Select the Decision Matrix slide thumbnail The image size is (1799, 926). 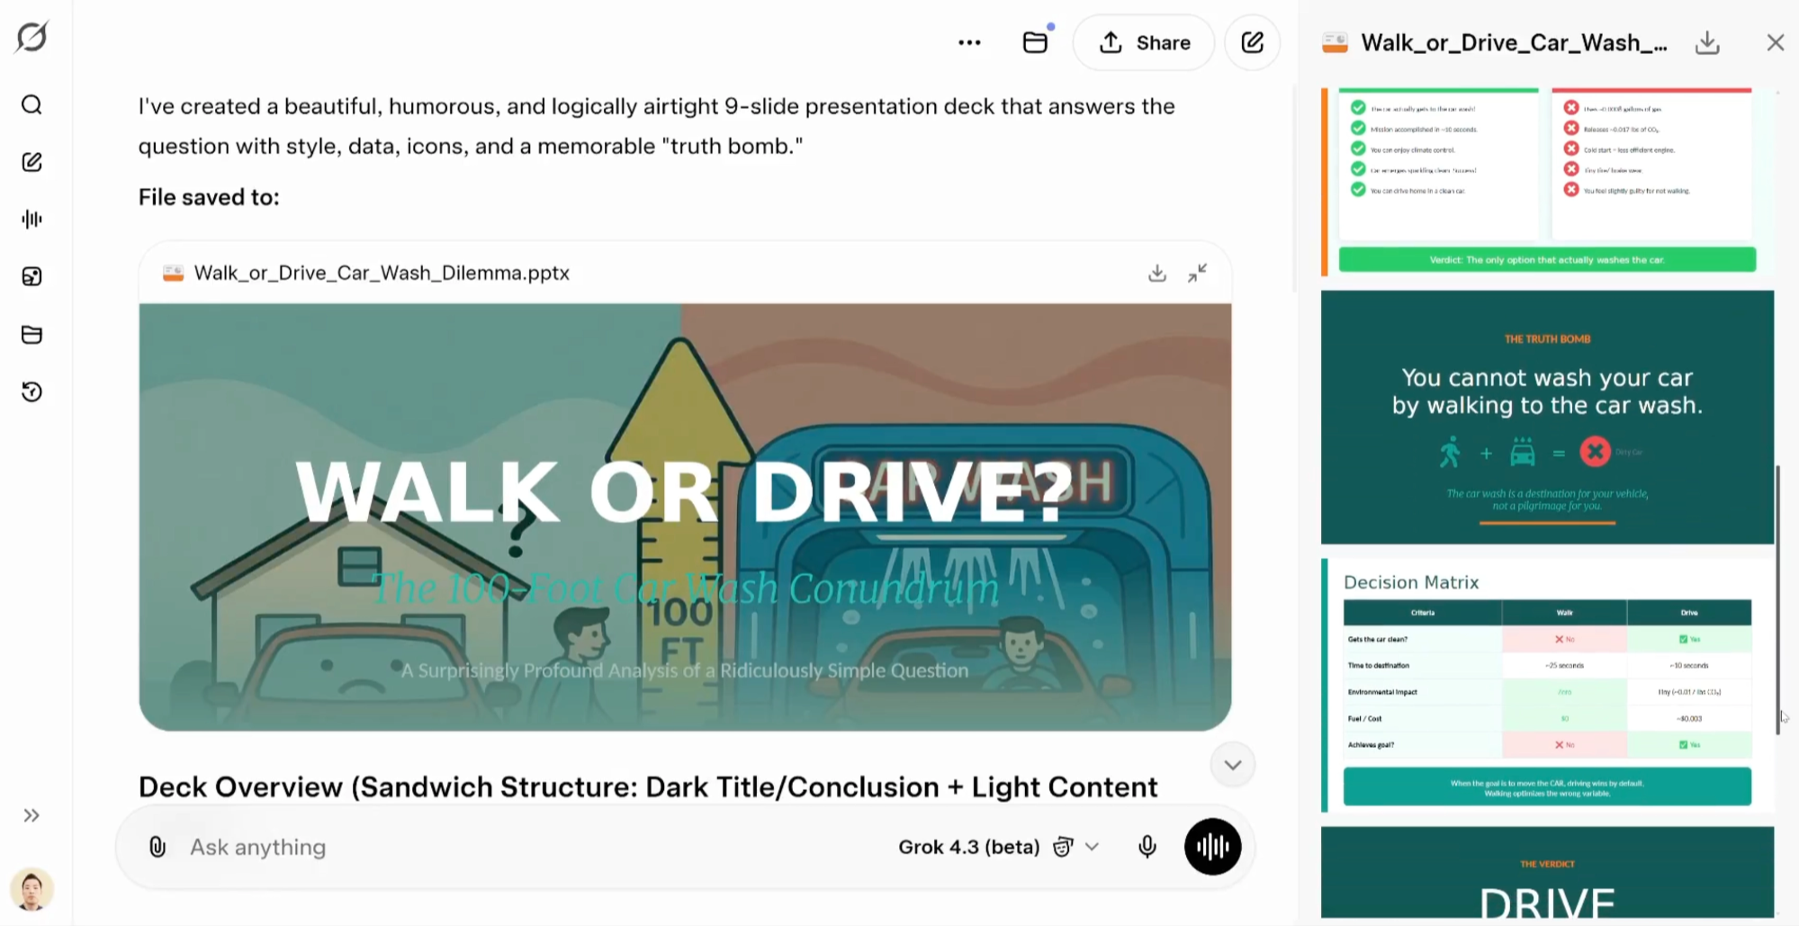[1547, 686]
